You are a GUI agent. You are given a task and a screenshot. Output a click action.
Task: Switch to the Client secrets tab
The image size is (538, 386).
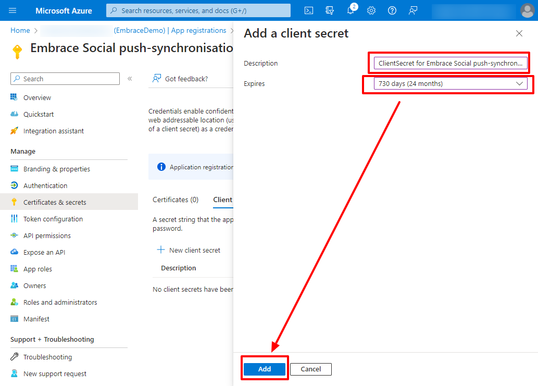click(x=223, y=200)
